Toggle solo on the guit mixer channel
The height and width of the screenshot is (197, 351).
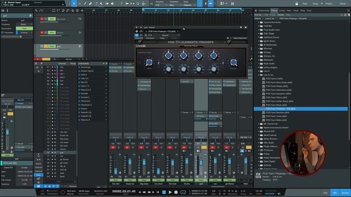point(204,147)
